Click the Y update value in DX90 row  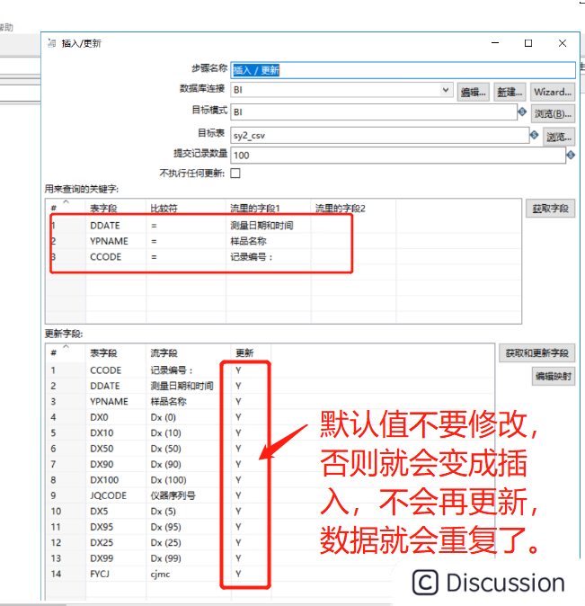(238, 464)
